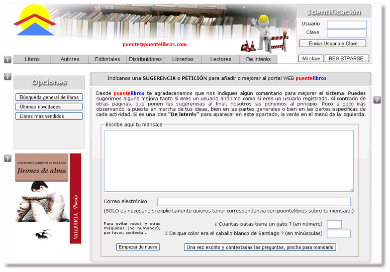Open the Librerías menu
Image resolution: width=390 pixels, height=272 pixels.
click(183, 59)
